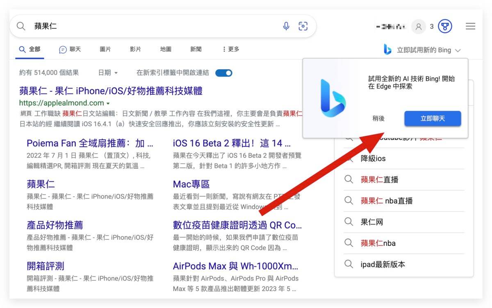Open visual search camera icon
This screenshot has width=492, height=308.
[x=303, y=26]
